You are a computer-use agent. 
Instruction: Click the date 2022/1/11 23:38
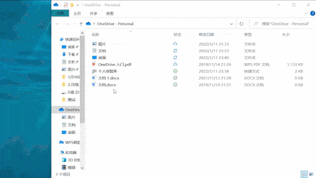pos(214,71)
